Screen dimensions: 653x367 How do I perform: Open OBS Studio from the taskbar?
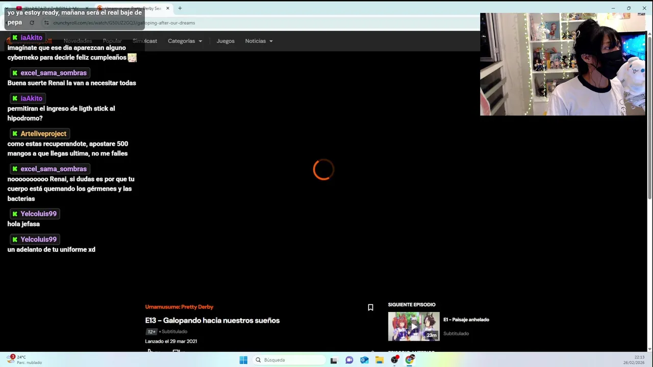[x=395, y=360]
